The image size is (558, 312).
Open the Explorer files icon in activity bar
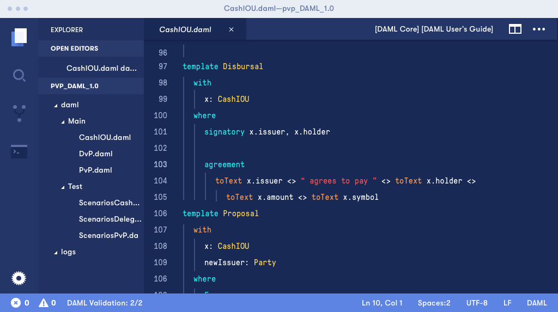coord(19,37)
